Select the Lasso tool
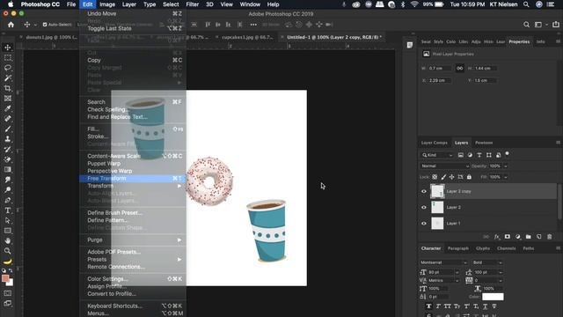The image size is (563, 317). (x=8, y=68)
